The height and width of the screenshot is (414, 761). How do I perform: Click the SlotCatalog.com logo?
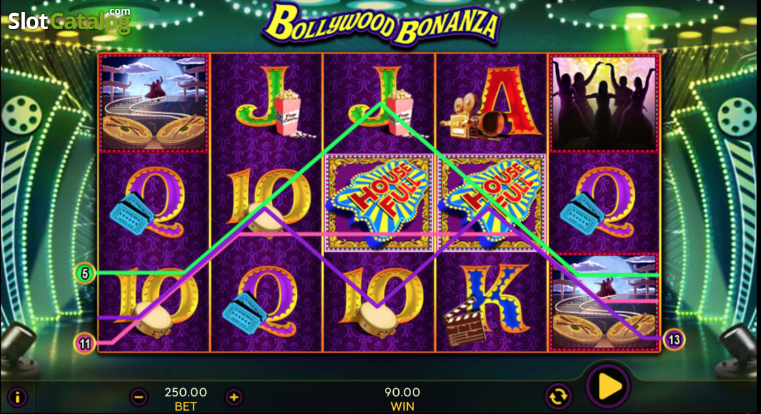tap(69, 21)
